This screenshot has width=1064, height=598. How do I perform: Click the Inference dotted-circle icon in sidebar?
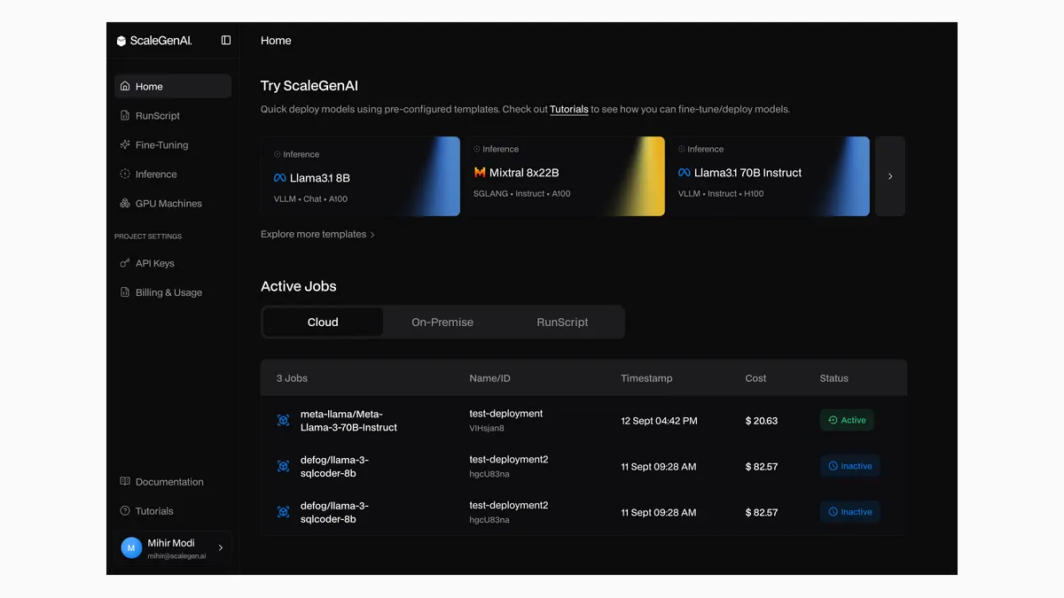[125, 174]
